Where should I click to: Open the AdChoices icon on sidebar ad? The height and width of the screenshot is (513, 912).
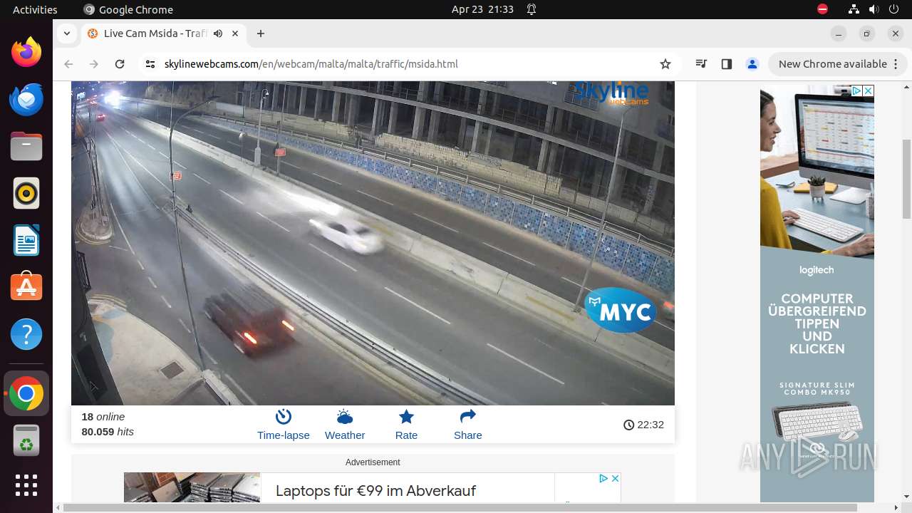pos(857,91)
